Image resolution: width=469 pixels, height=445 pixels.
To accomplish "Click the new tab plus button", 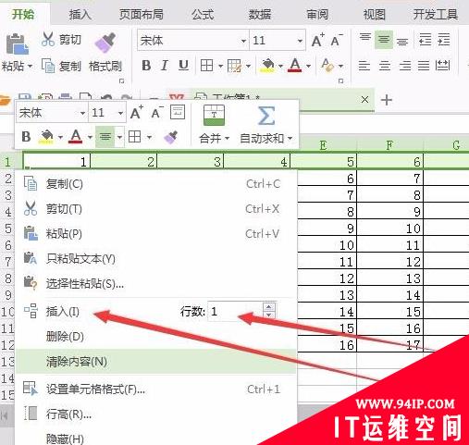I will click(387, 100).
